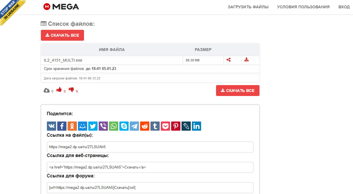Image resolution: width=353 pixels, height=194 pixels.
Task: Click the Поделится heading
Action: pyautogui.click(x=60, y=113)
